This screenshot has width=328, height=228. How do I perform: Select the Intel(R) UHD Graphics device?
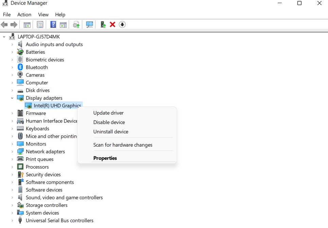point(57,105)
